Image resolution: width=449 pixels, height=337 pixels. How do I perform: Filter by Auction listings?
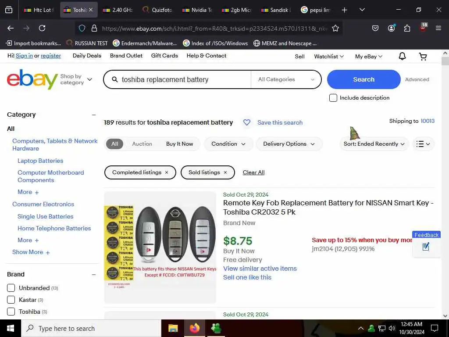142,144
